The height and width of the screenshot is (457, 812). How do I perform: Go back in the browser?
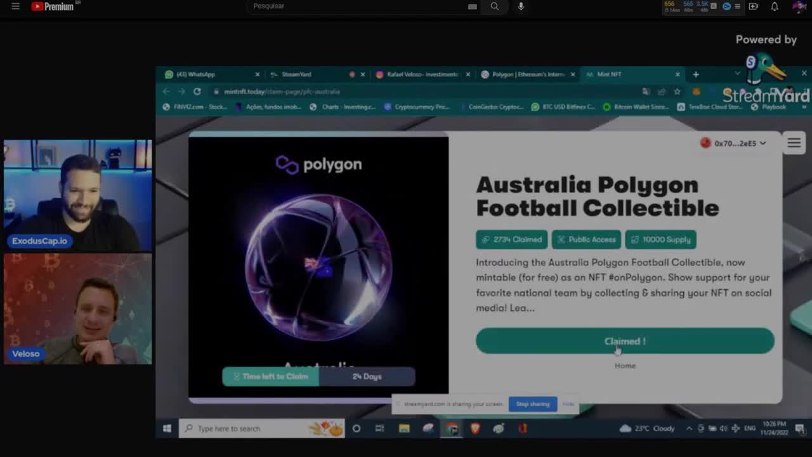(x=166, y=91)
